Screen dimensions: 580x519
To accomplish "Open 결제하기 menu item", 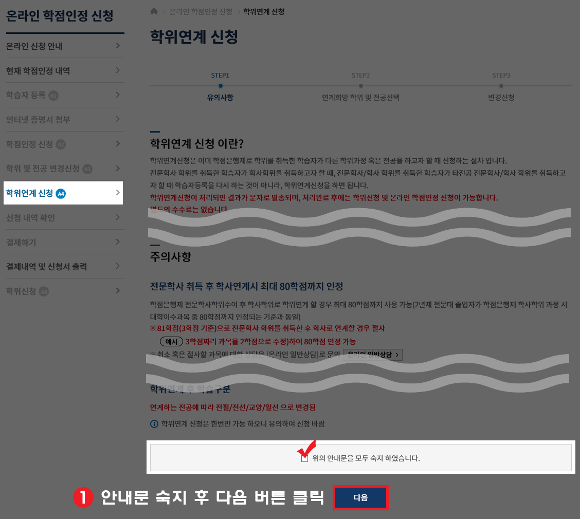I will pos(65,242).
